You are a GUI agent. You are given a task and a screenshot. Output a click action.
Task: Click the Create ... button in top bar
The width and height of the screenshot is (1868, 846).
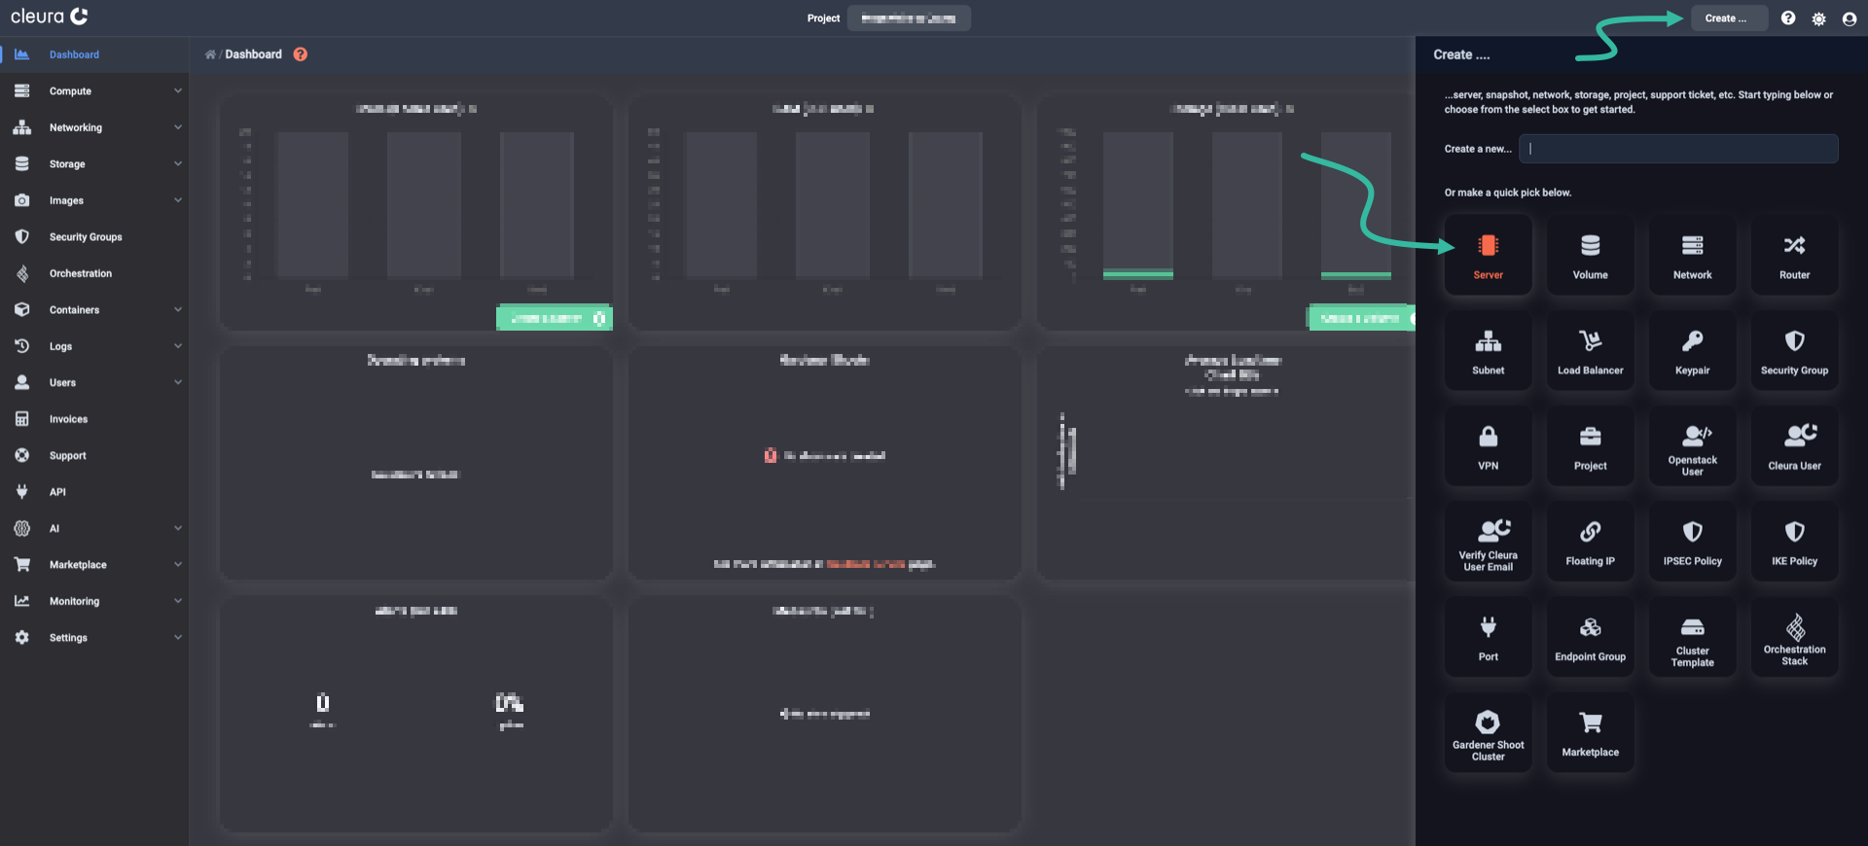click(x=1729, y=18)
